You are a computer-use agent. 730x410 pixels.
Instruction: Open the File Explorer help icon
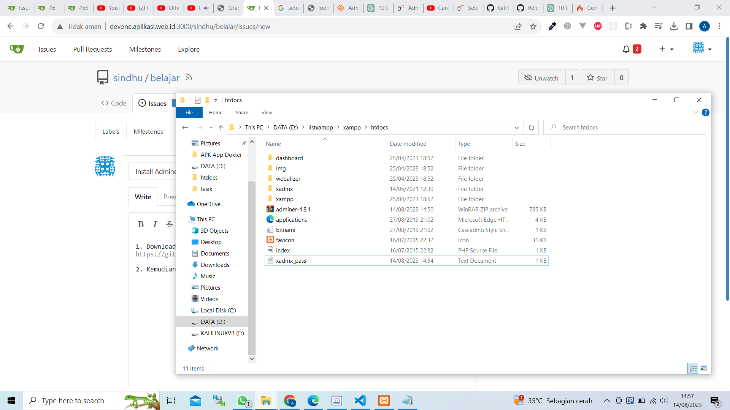click(705, 112)
